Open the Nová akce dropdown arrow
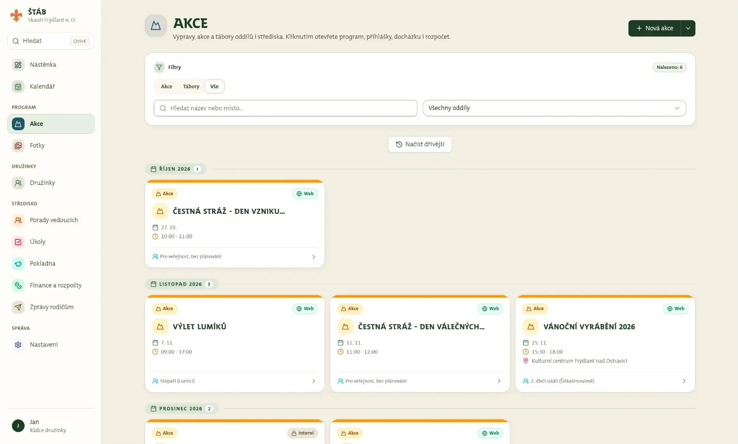The image size is (738, 444). (688, 28)
